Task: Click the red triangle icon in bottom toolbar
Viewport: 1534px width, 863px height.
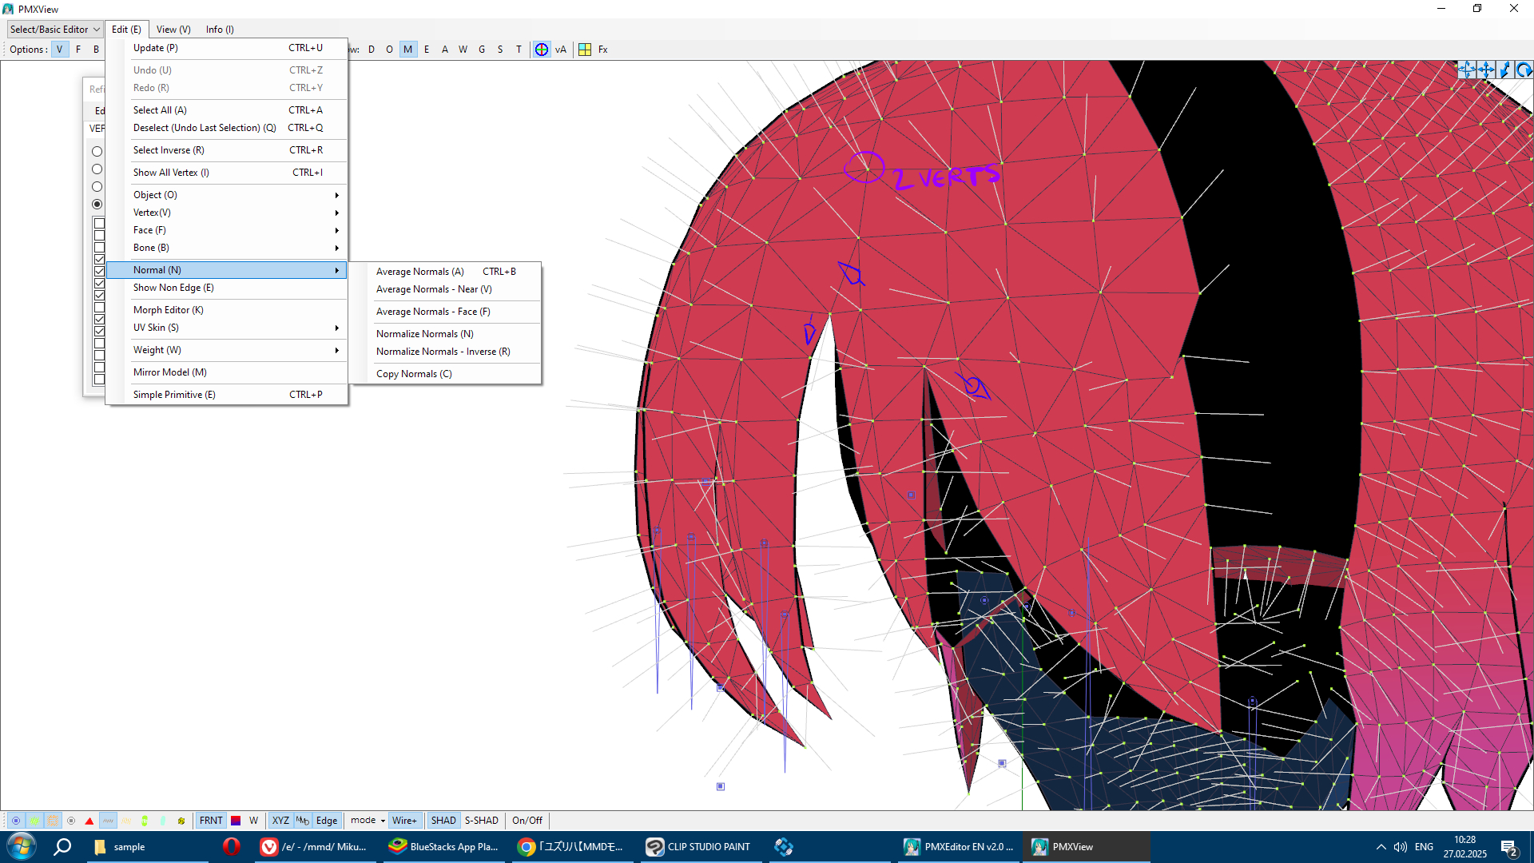Action: tap(89, 821)
